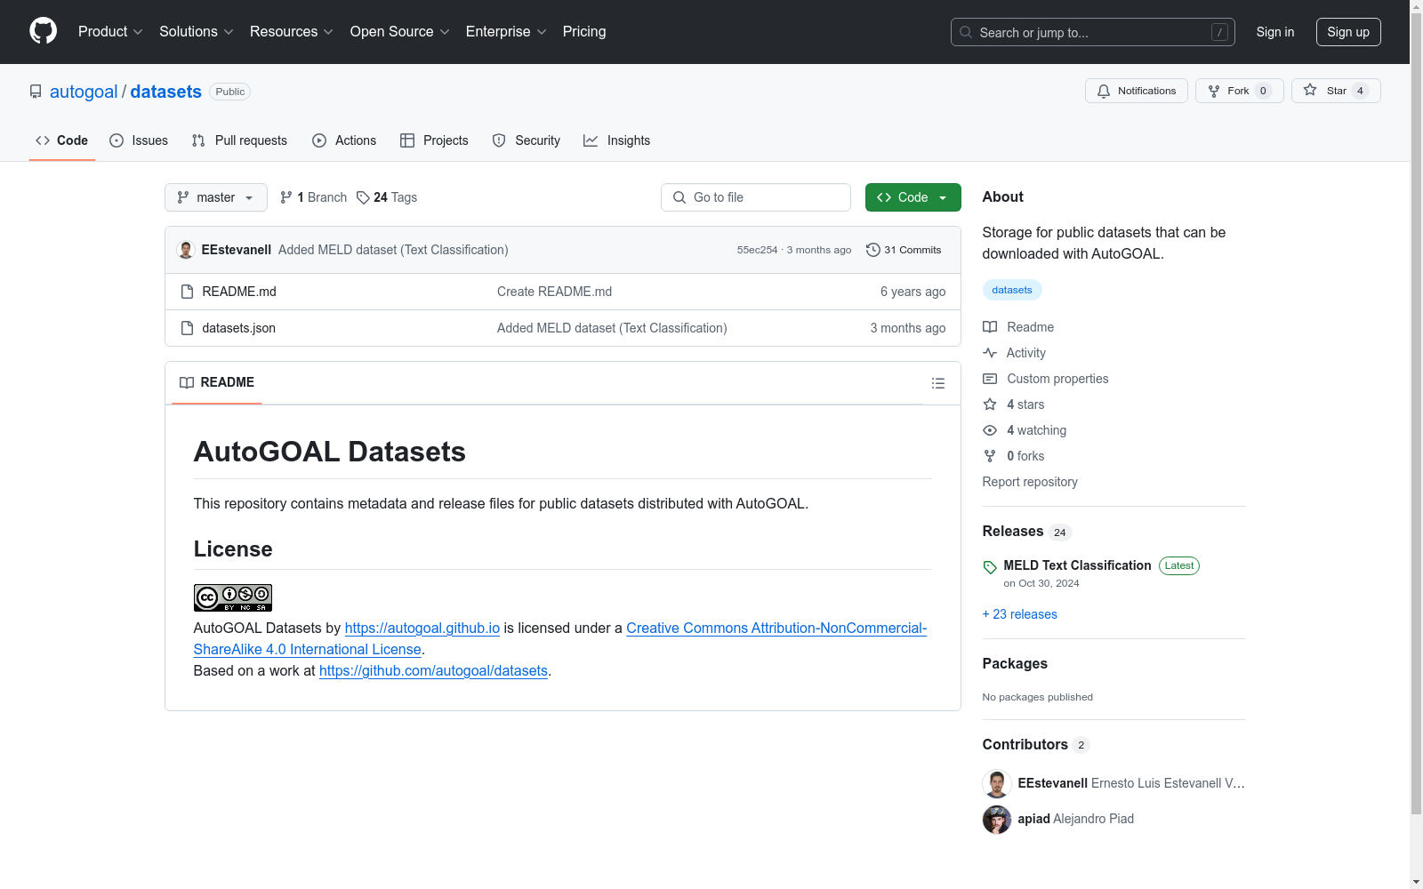Screen dimensions: 1423x889
Task: Switch to the Code tab
Action: 62,140
